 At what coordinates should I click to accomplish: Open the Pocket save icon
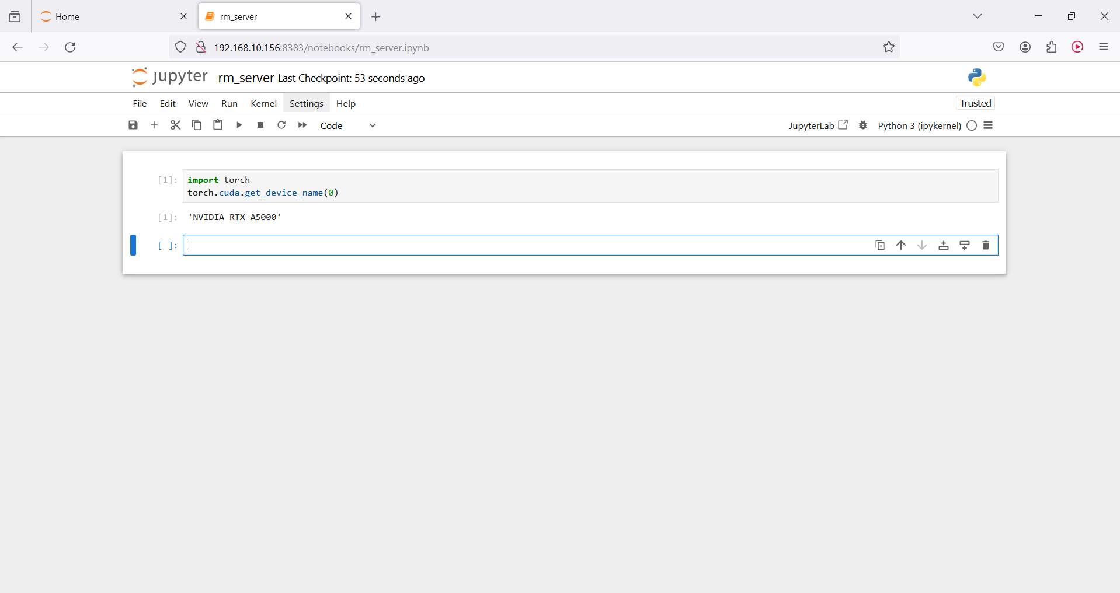(999, 47)
